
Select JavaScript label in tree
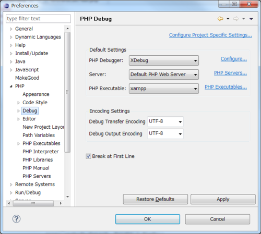27,70
